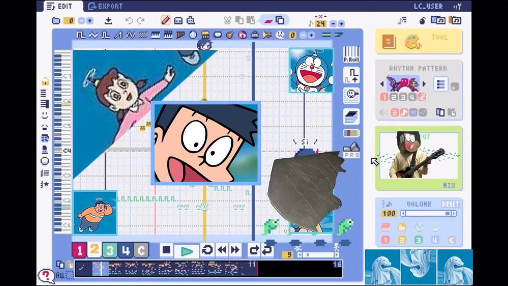Choose the guitar instrument icon
The image size is (508, 286).
click(x=230, y=35)
